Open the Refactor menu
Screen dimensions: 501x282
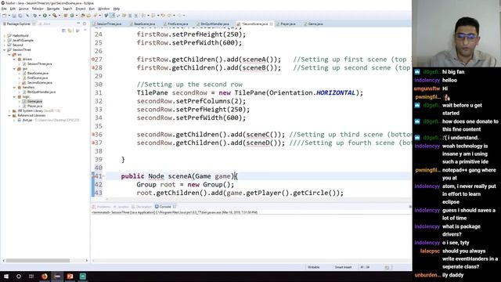[38, 9]
